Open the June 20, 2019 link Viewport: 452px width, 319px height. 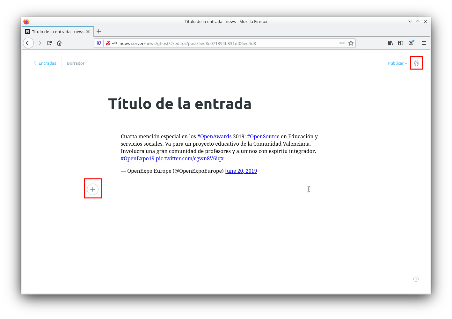(x=241, y=171)
